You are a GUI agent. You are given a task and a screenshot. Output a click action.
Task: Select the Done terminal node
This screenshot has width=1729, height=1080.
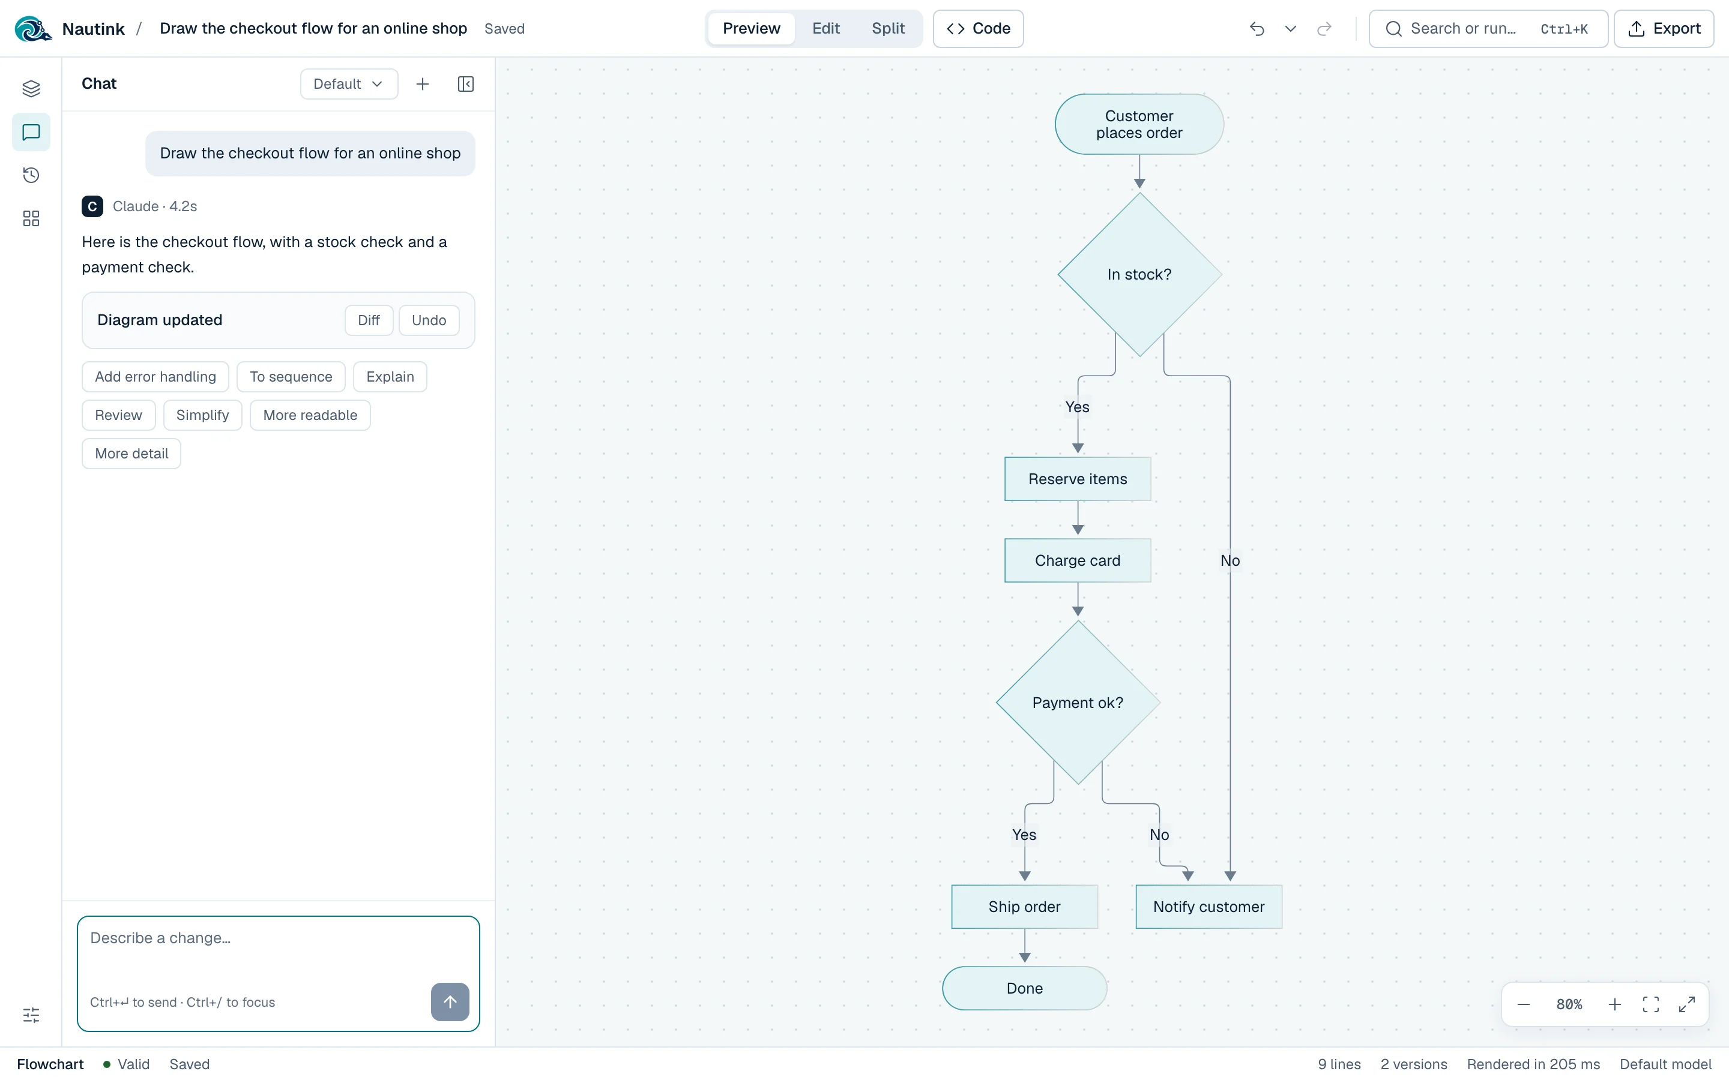[1025, 988]
